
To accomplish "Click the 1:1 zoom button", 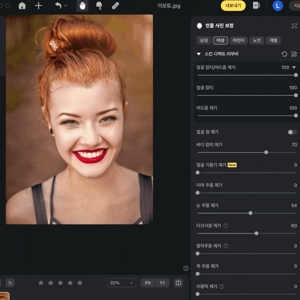I will click(x=162, y=283).
